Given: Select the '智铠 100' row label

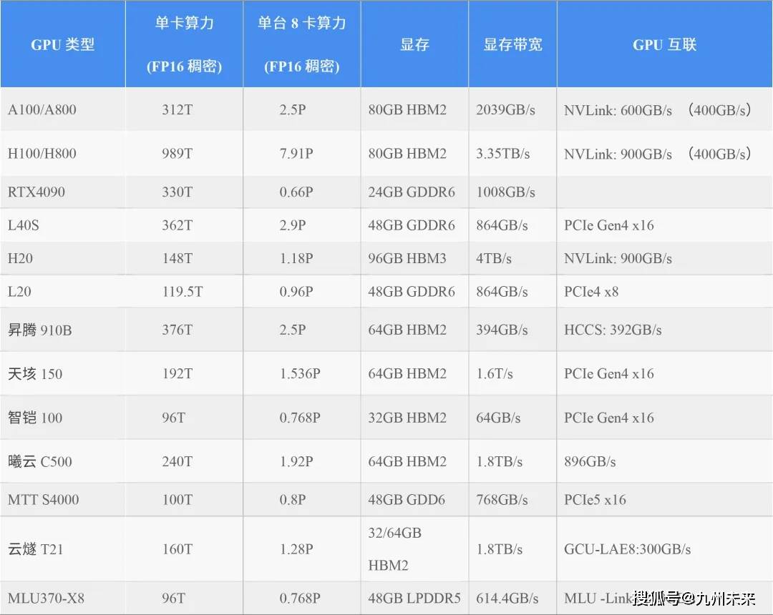Looking at the screenshot, I should pyautogui.click(x=35, y=418).
